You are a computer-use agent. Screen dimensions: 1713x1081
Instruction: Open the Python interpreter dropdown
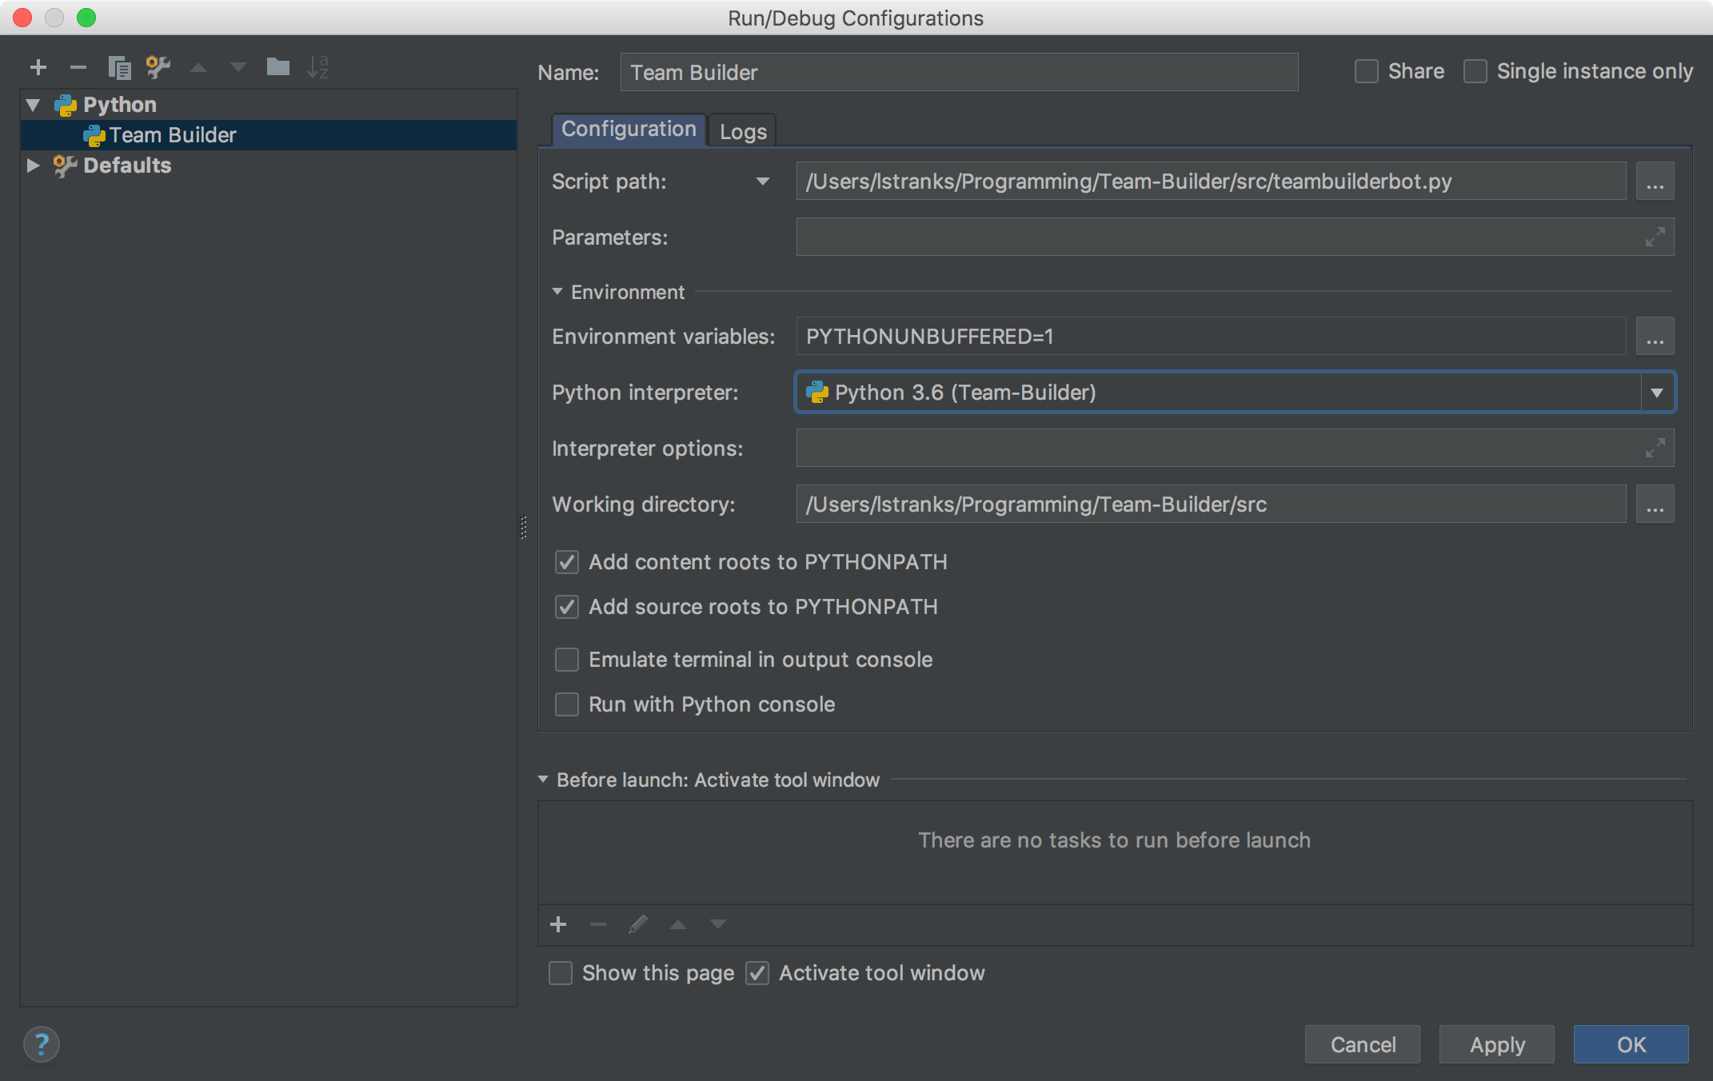coord(1657,393)
